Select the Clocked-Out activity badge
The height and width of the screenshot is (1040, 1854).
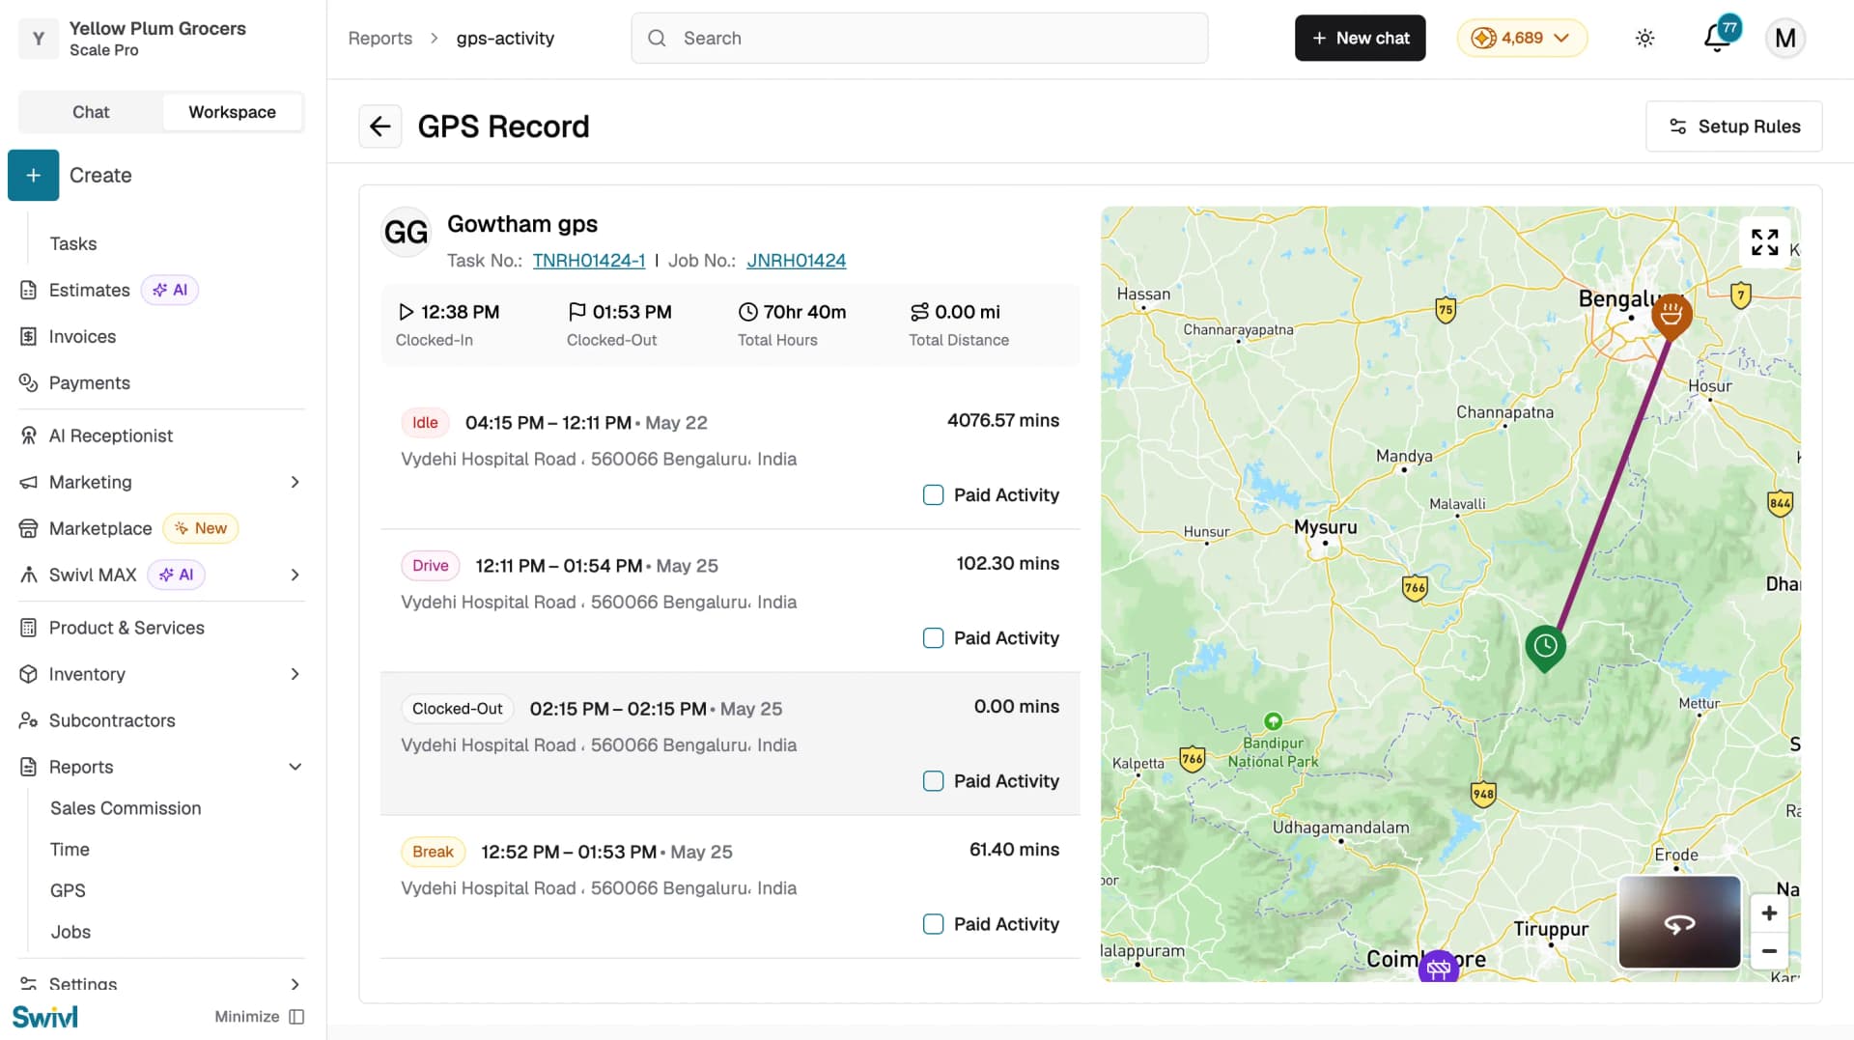tap(458, 709)
